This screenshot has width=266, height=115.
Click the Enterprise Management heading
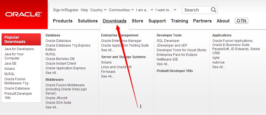[x=120, y=35]
